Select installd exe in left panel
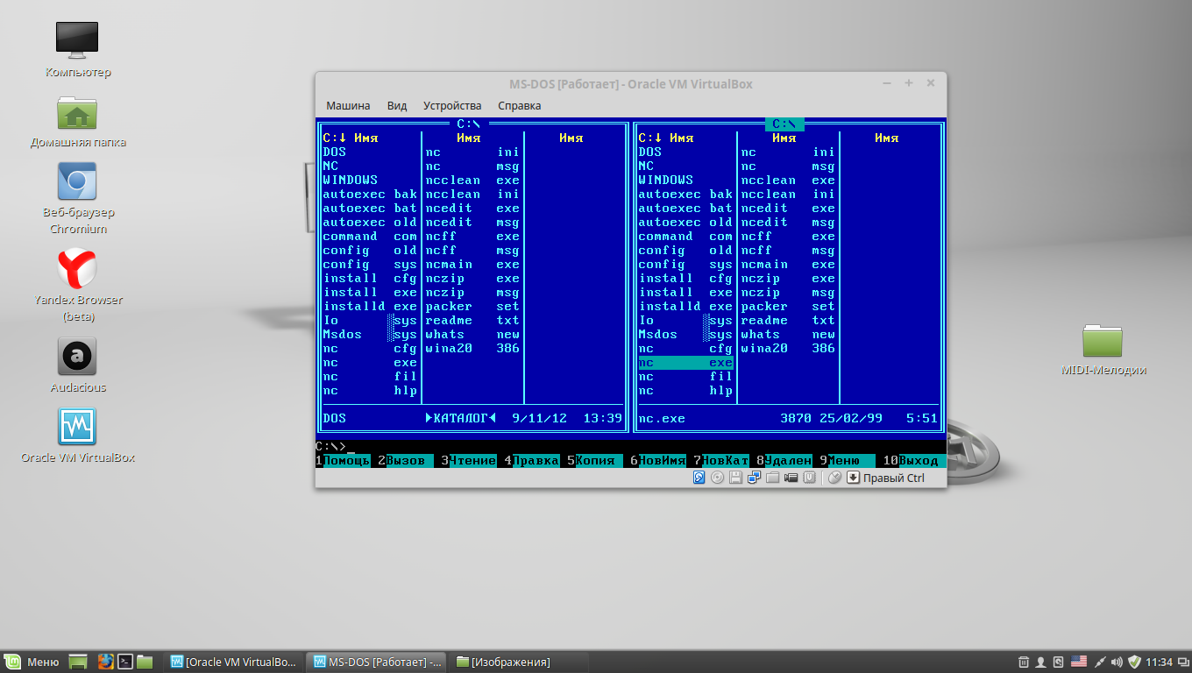This screenshot has height=673, width=1192. pos(370,306)
